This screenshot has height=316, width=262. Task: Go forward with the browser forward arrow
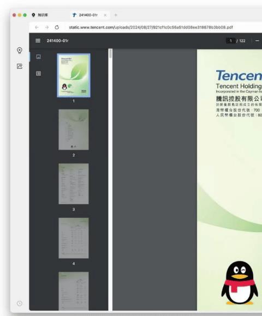click(47, 27)
